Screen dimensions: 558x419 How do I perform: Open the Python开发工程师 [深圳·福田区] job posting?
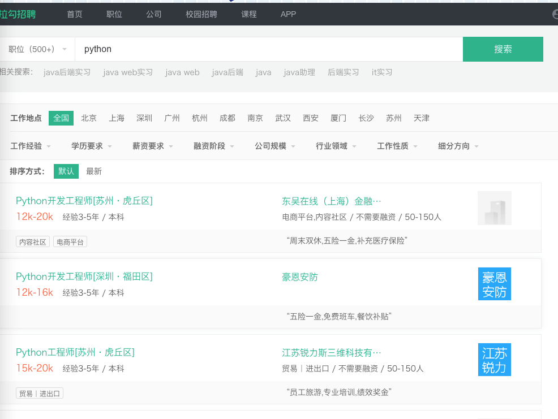coord(84,277)
